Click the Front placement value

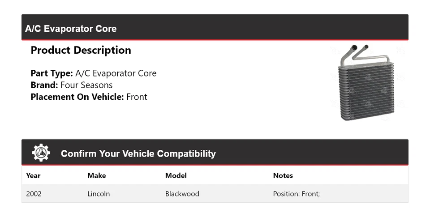137,97
